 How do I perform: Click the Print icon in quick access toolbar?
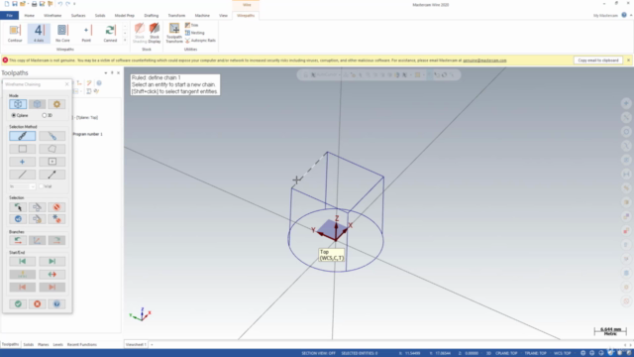click(34, 4)
